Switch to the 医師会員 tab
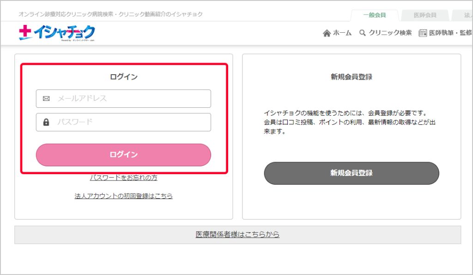This screenshot has height=275, width=473. [x=425, y=15]
